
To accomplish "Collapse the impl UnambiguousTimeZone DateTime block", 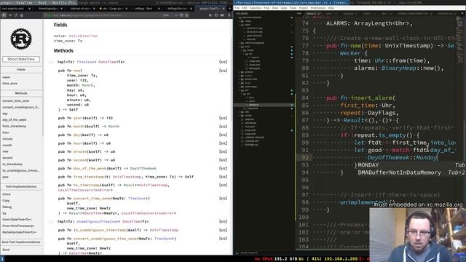I will tap(51, 221).
